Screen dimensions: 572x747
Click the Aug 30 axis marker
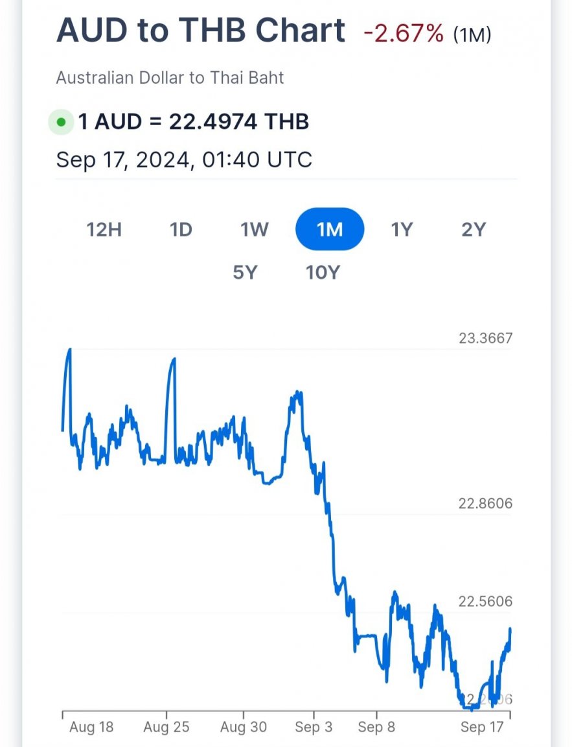click(244, 727)
